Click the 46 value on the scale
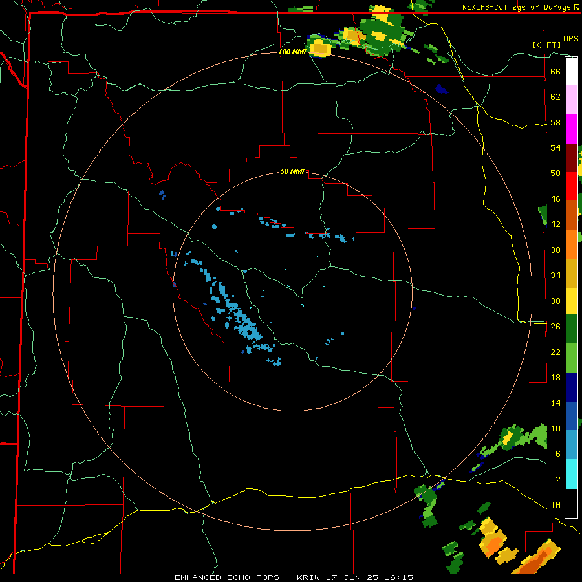 click(555, 199)
